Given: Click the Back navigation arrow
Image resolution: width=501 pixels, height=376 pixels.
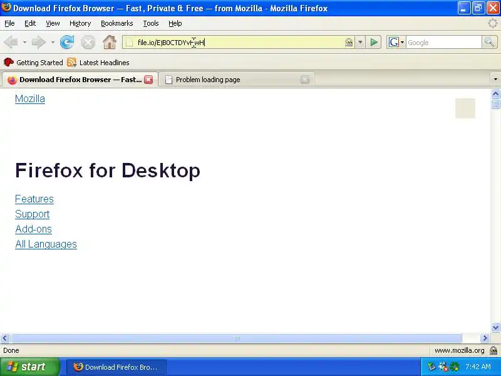Looking at the screenshot, I should [x=11, y=42].
